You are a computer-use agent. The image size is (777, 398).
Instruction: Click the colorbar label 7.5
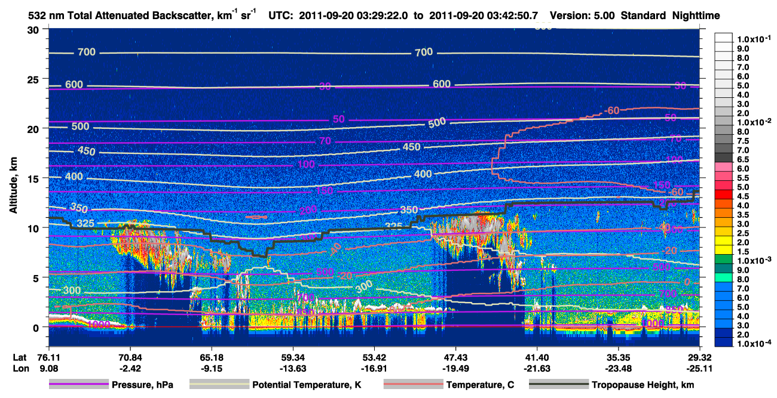pos(744,141)
